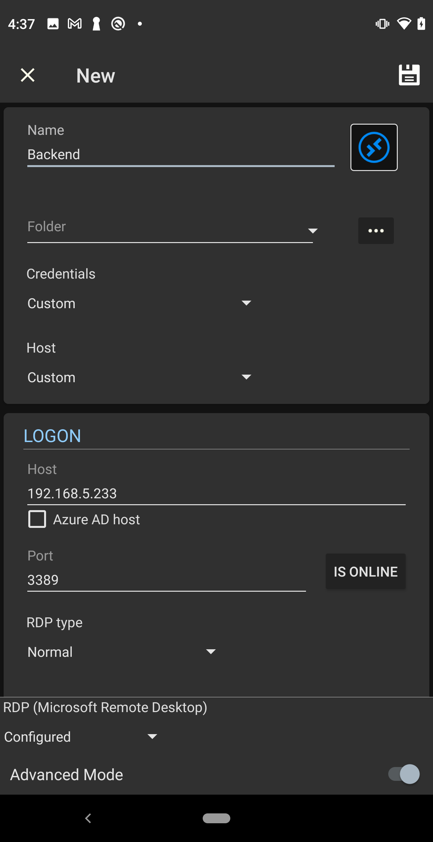433x842 pixels.
Task: Close the New entry form
Action: [28, 75]
